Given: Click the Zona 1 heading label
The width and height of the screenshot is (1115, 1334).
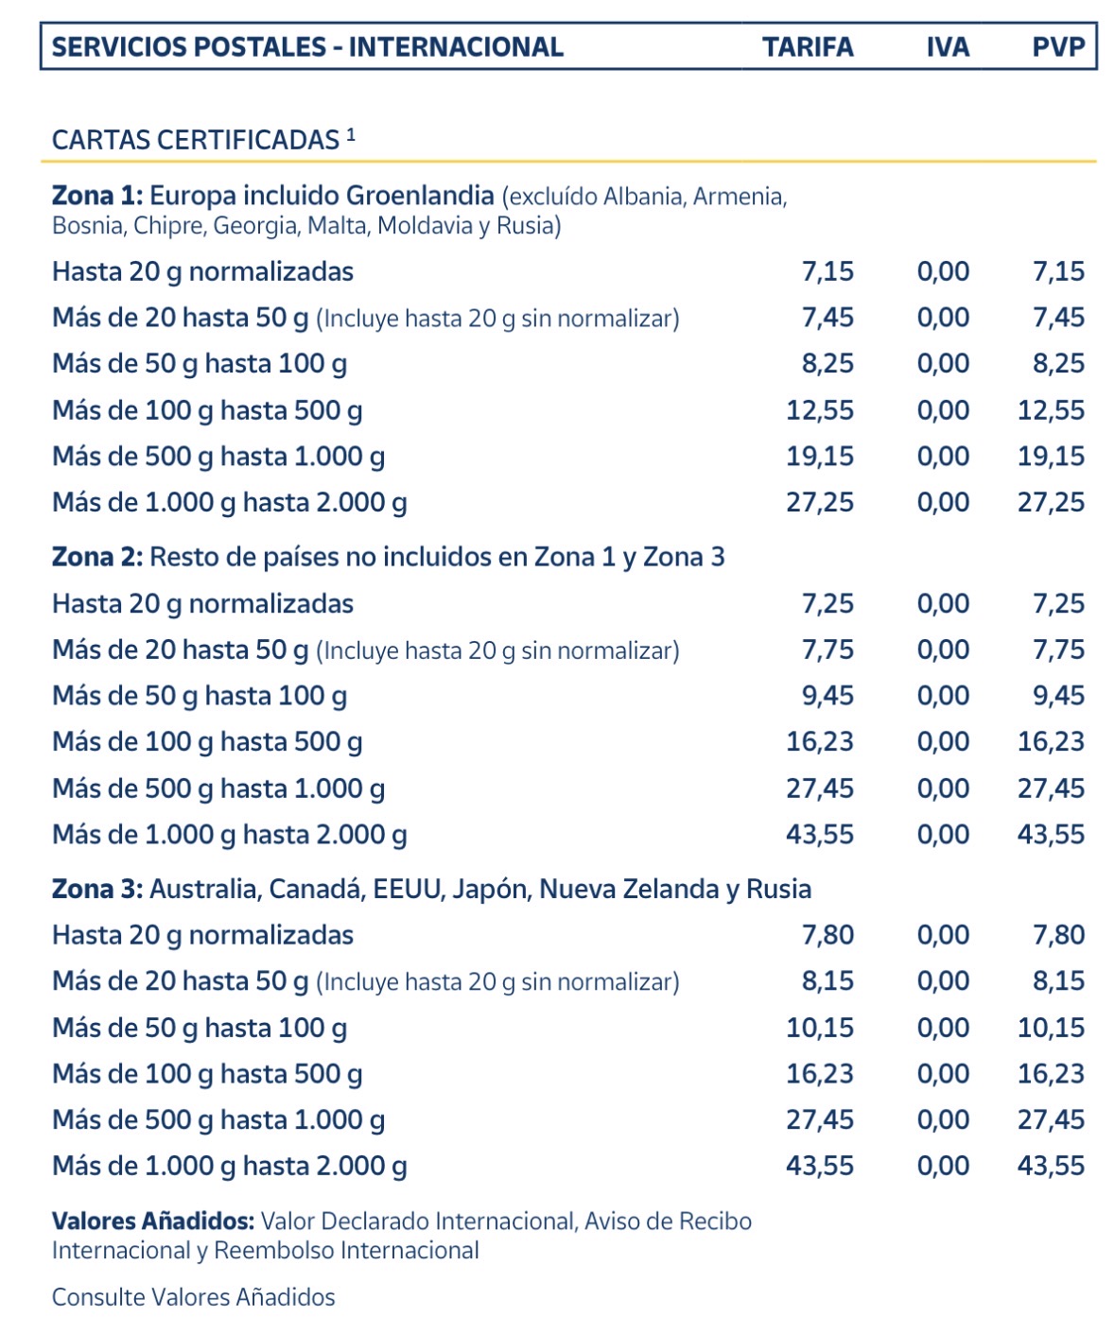Looking at the screenshot, I should 97,196.
